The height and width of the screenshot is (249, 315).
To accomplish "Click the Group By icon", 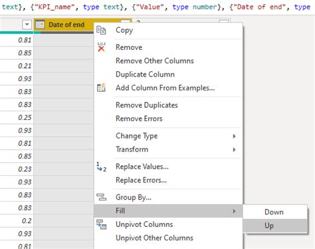I will (102, 197).
